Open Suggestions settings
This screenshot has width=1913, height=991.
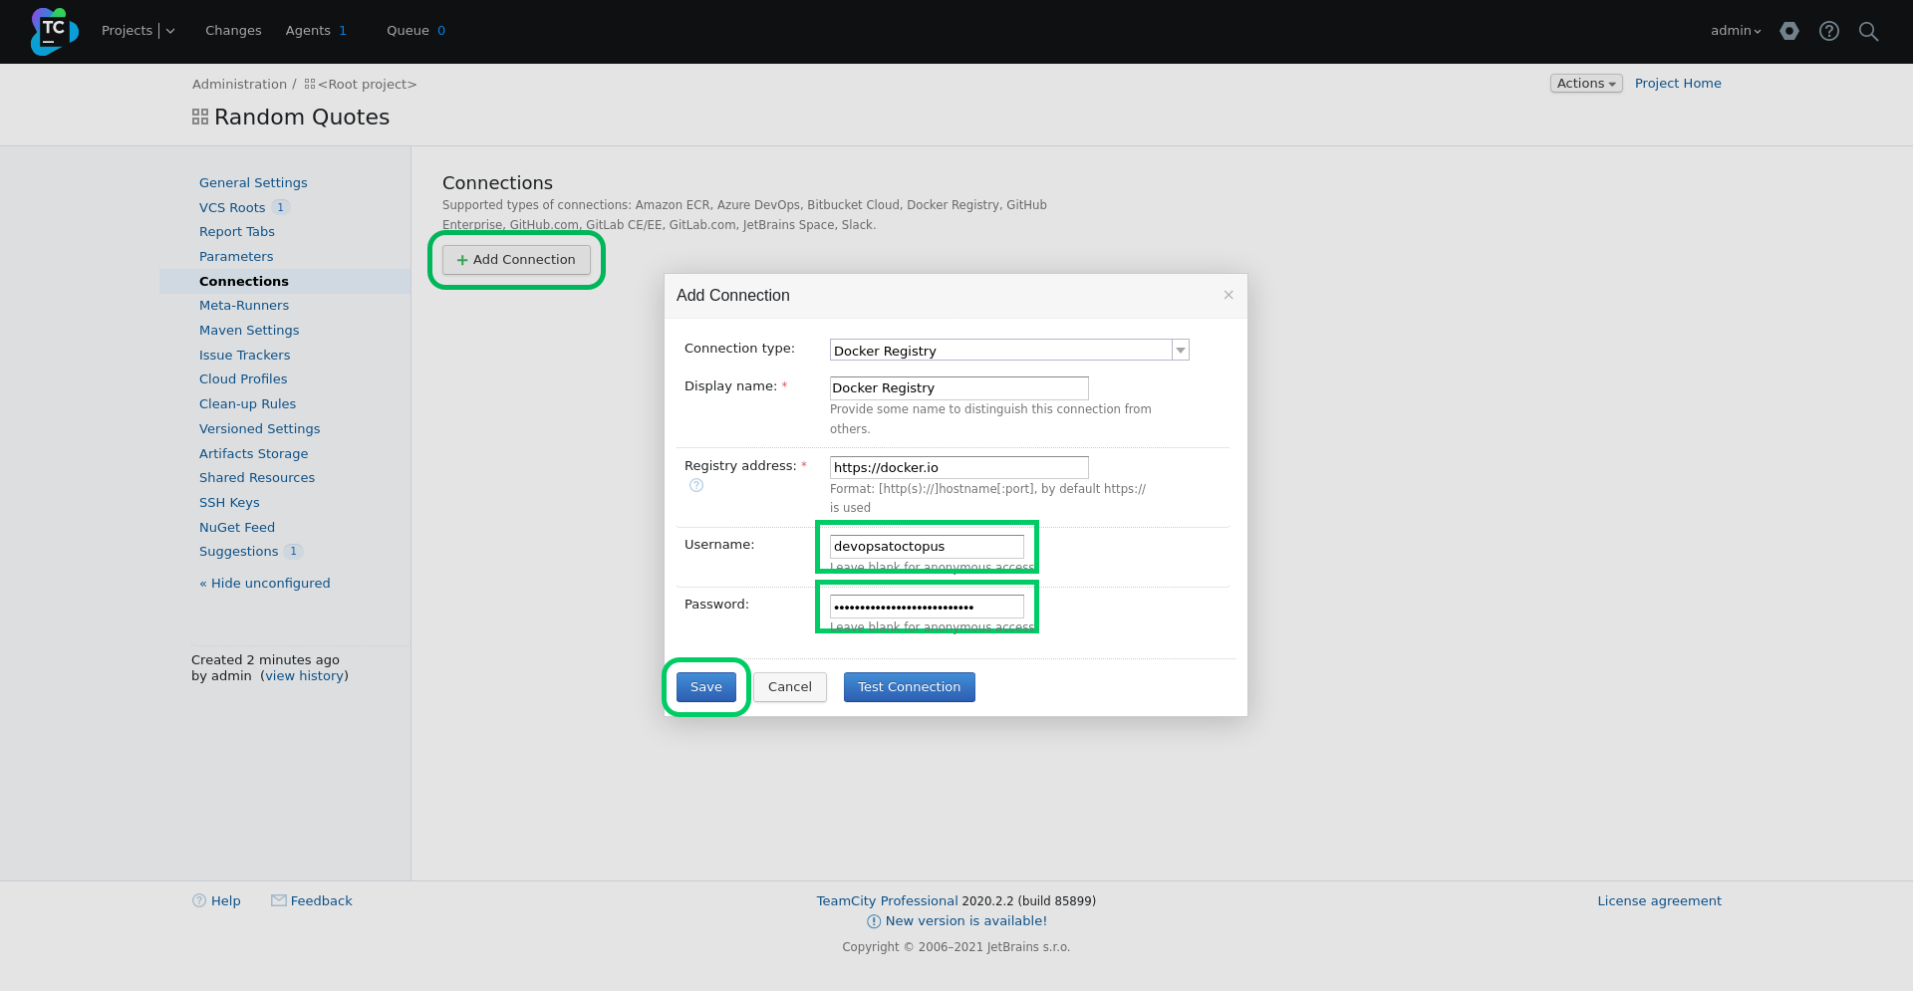[239, 552]
